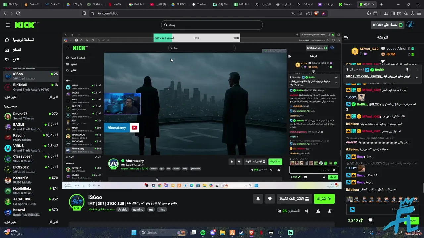Open pinned message options menu
Screen dimensions: 424x238
tap(417, 70)
